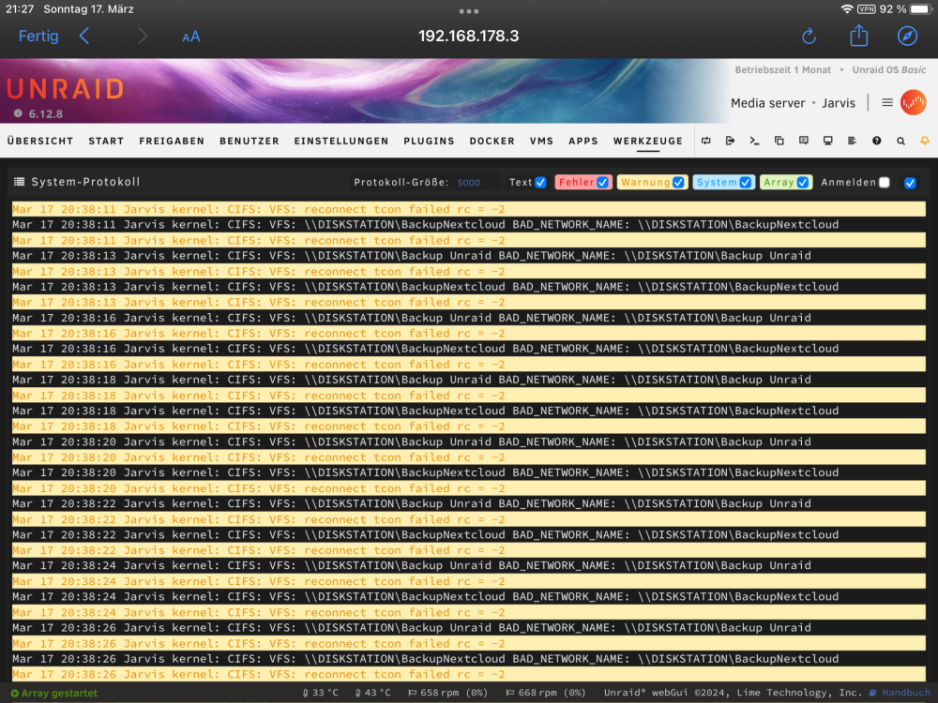This screenshot has height=703, width=938.
Task: Open the EINSTELLUNGEN tab
Action: click(x=341, y=142)
